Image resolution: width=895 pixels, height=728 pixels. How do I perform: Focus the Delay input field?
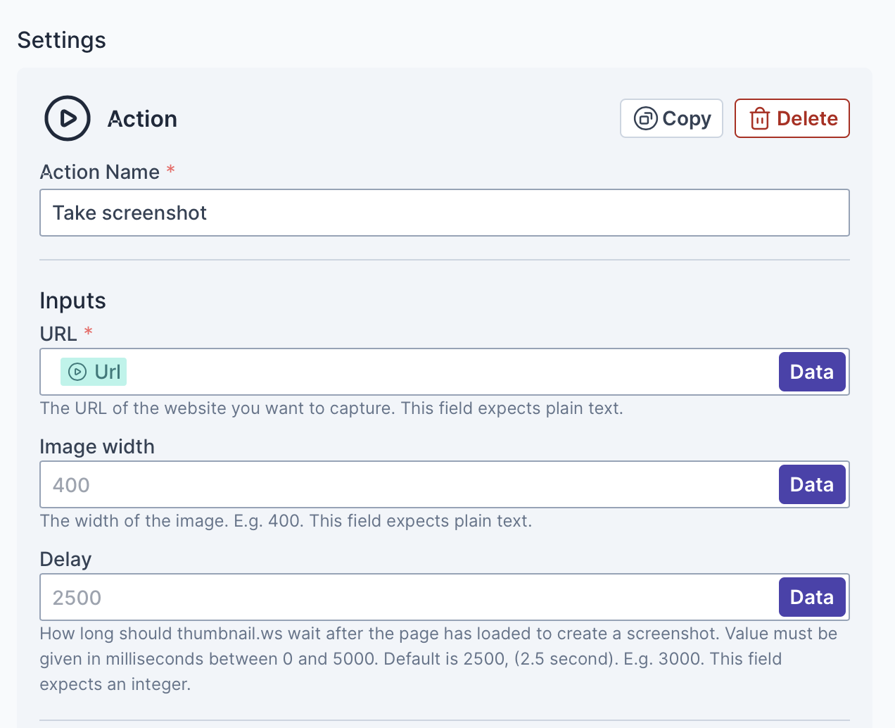pos(408,597)
